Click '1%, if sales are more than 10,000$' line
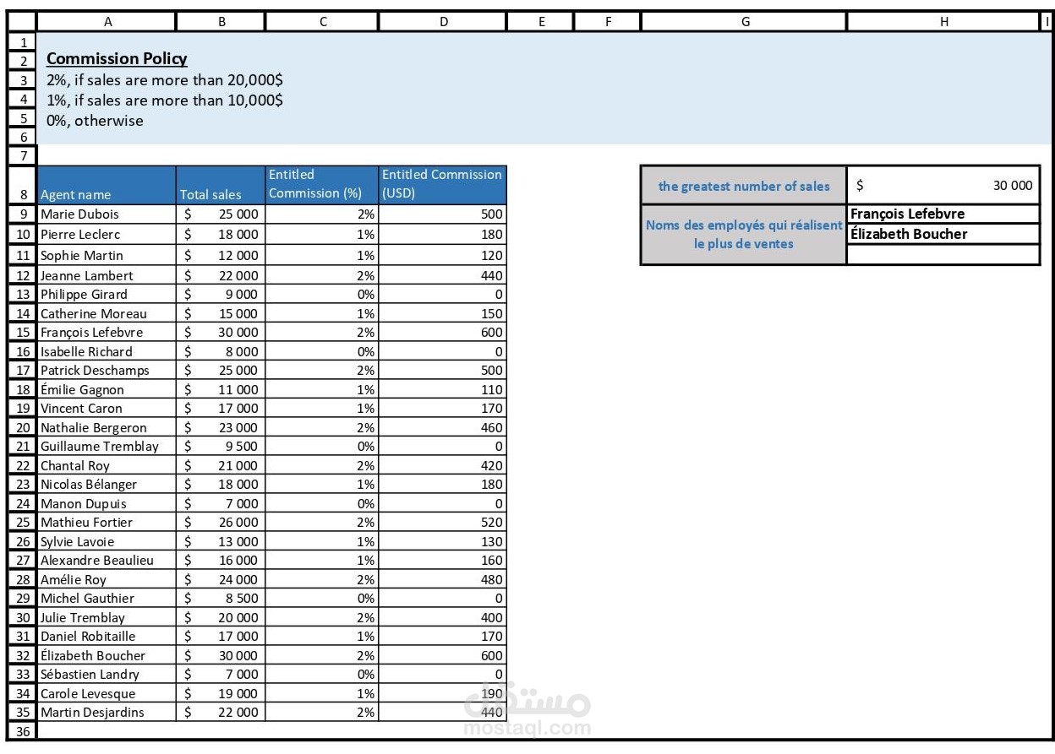1055x754 pixels. 165,100
